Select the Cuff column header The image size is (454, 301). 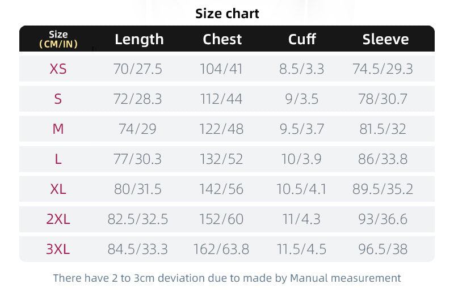click(302, 39)
